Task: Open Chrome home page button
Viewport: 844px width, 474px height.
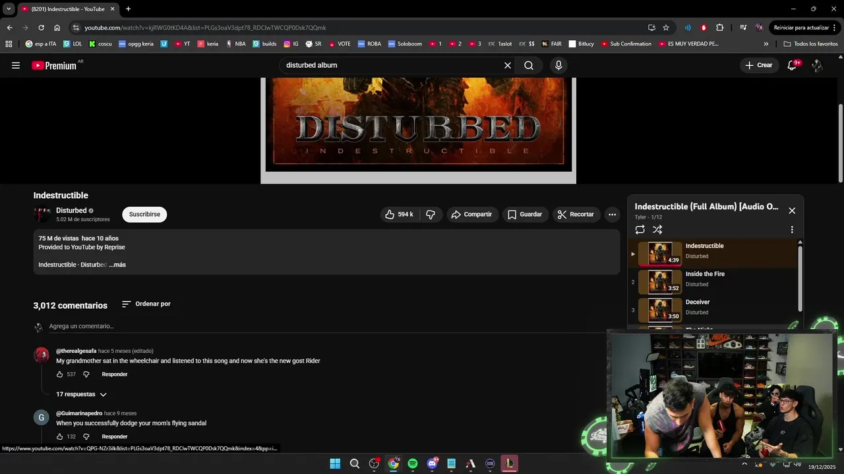Action: click(x=57, y=28)
